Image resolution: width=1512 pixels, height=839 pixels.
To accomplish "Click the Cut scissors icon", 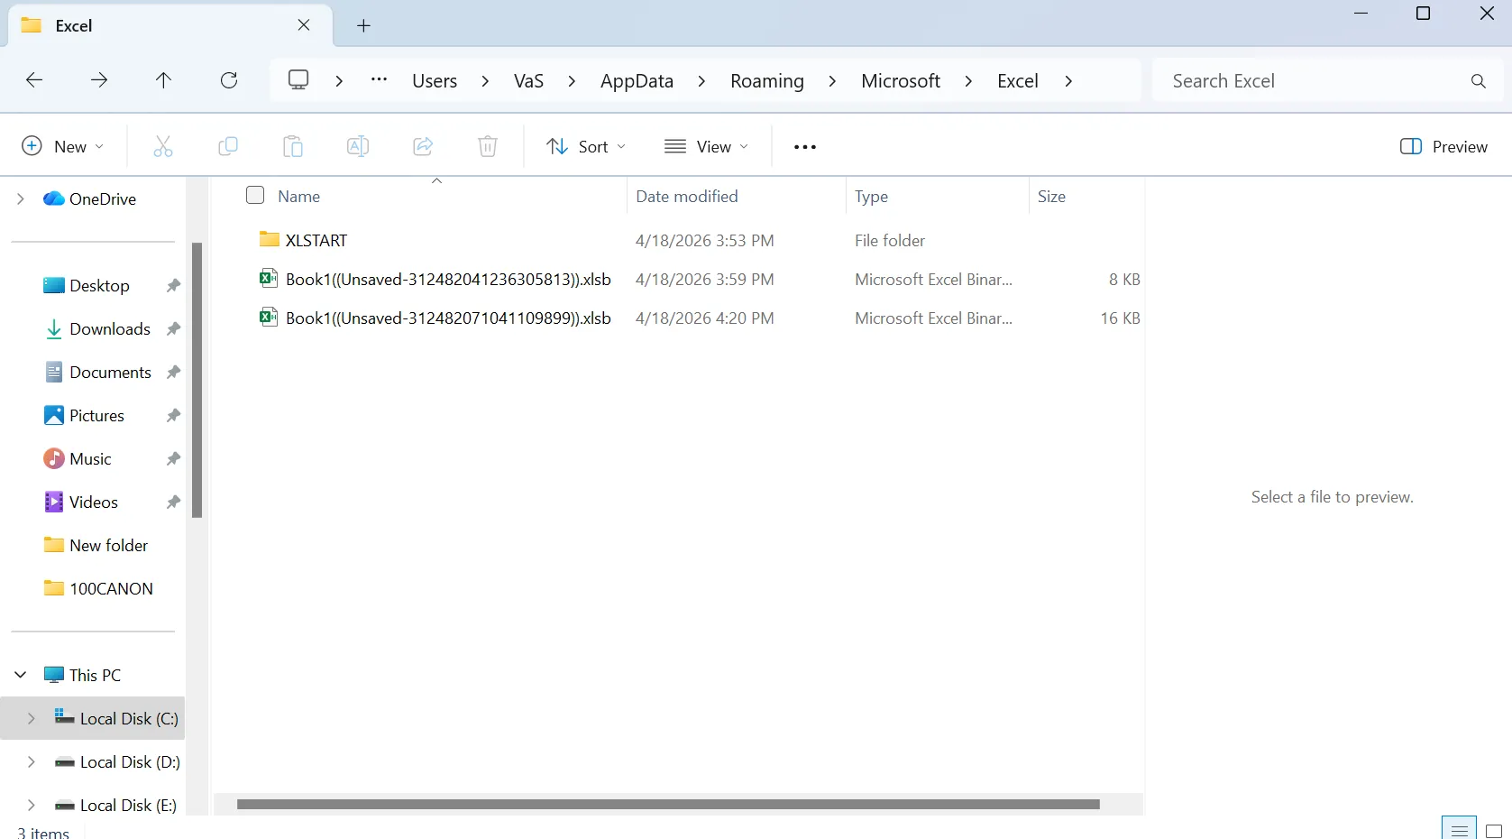I will point(163,146).
